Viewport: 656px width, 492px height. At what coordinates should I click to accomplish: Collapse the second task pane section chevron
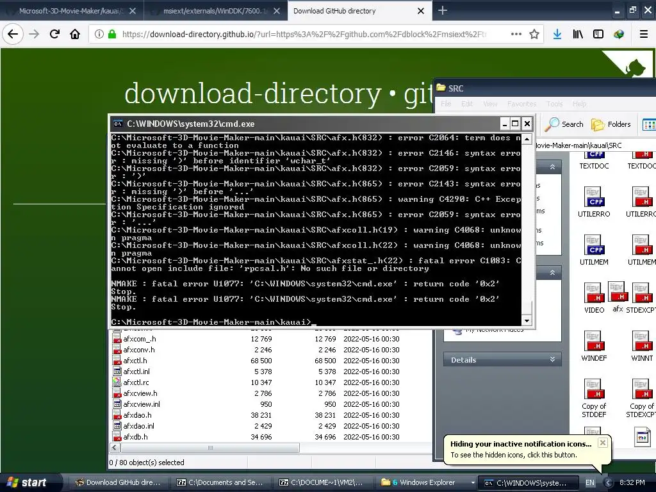[x=552, y=272]
